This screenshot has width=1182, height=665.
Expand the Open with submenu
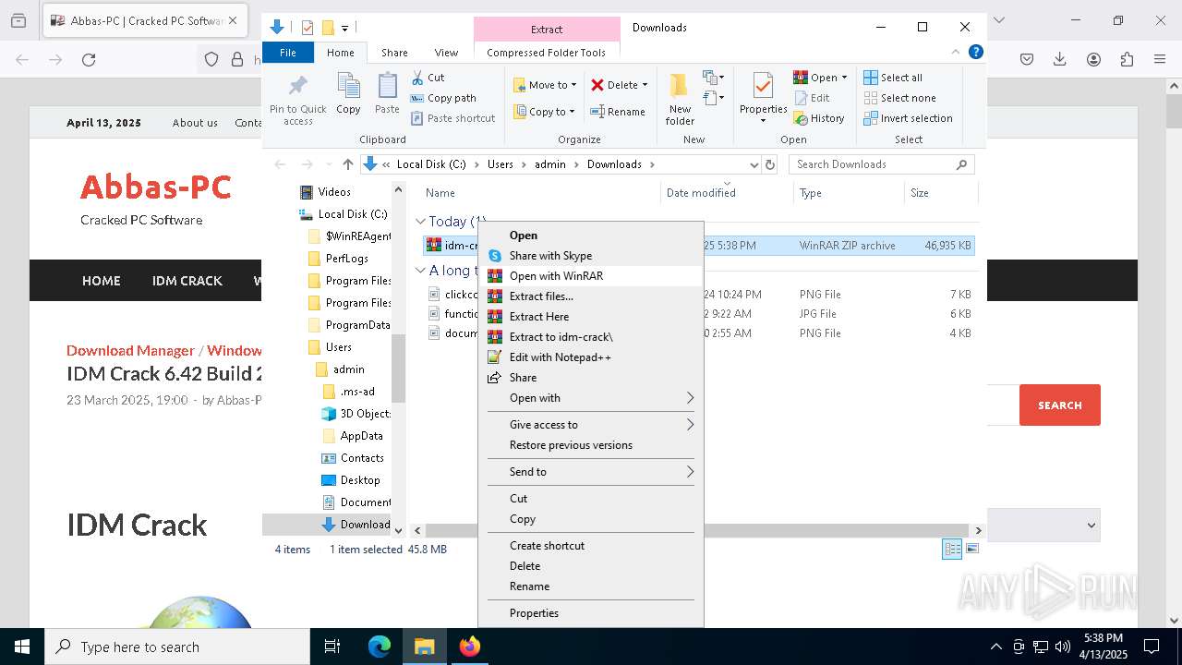591,398
